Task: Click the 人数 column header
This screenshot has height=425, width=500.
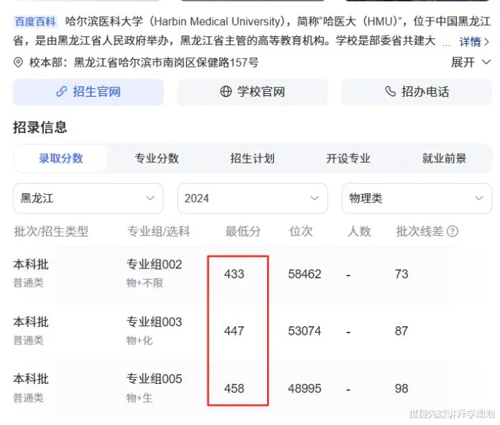Action: click(x=360, y=231)
